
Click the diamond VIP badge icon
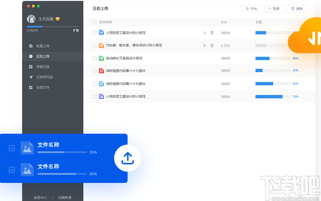[58, 19]
